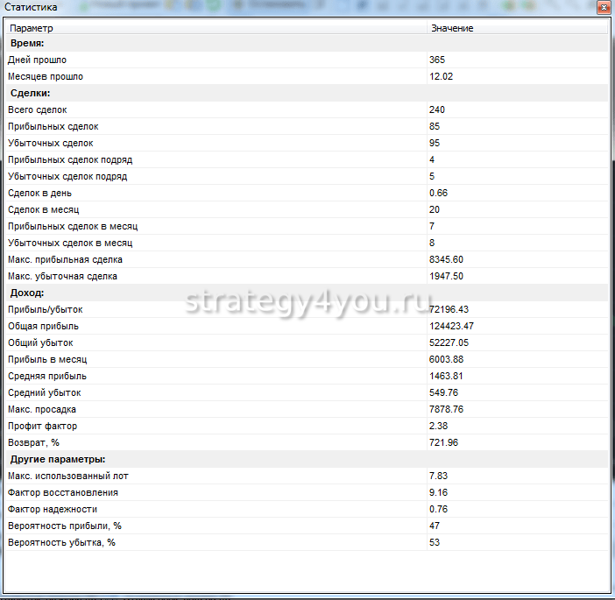This screenshot has height=600, width=615.
Task: Click the Возврат, % value 721.96
Action: [443, 442]
